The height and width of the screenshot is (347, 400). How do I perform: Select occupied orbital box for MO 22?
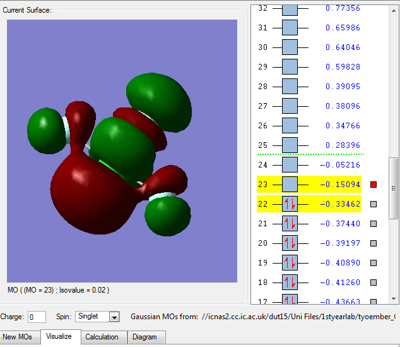pyautogui.click(x=290, y=204)
